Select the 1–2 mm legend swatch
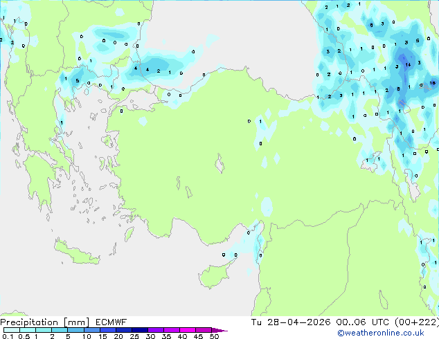Screen dimensions: 439x339 pos(44,330)
